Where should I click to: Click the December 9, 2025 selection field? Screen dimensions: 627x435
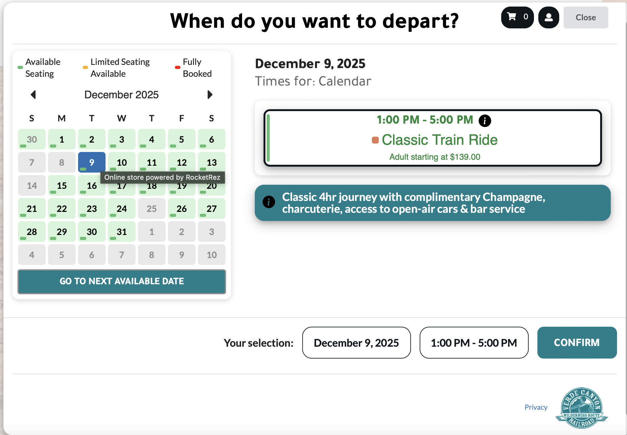(x=356, y=343)
